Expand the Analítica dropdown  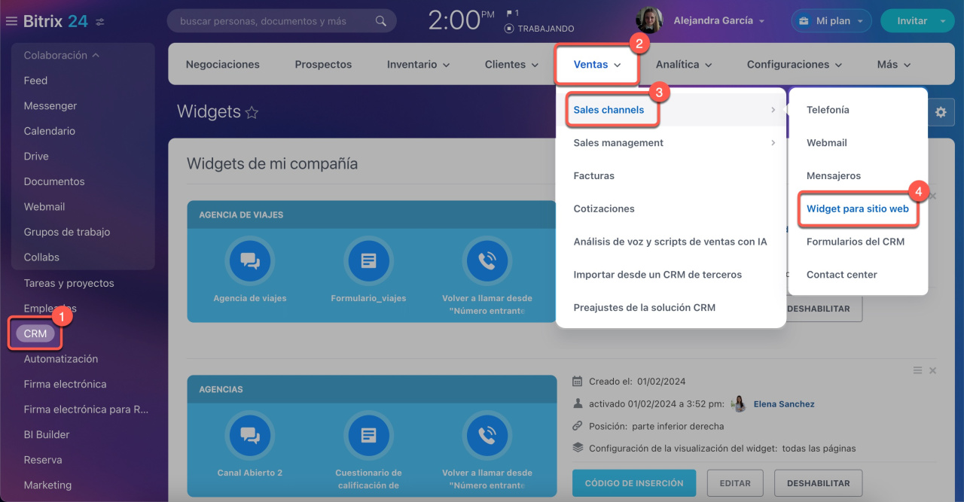coord(683,65)
